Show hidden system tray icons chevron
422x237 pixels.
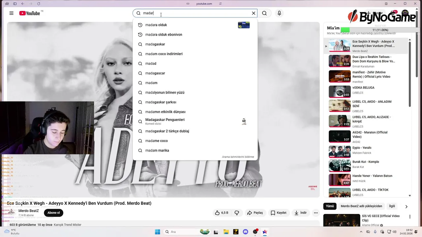point(361,232)
